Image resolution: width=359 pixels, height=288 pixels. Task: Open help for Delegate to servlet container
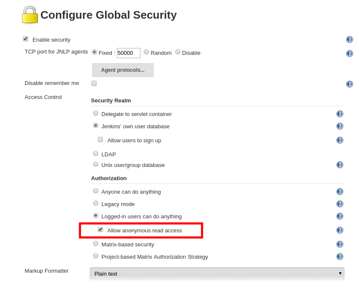[x=339, y=113]
